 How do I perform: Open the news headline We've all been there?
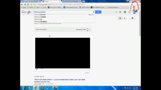[60, 80]
